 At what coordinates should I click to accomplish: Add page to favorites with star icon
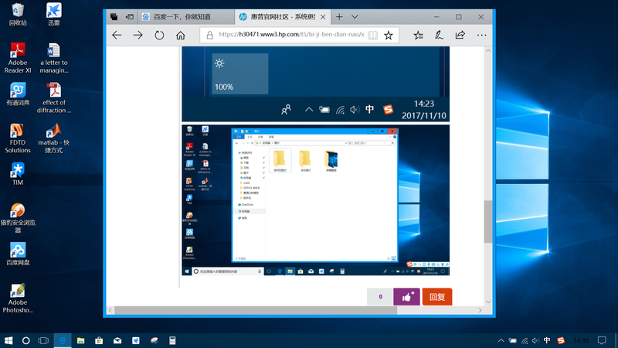[x=389, y=35]
